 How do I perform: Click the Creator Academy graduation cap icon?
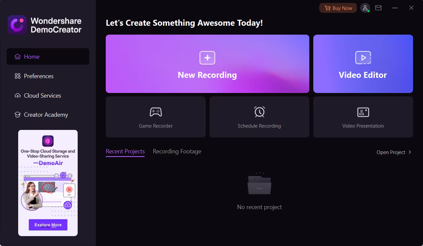coord(18,115)
